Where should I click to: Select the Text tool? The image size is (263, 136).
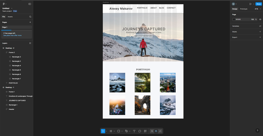click(x=134, y=131)
